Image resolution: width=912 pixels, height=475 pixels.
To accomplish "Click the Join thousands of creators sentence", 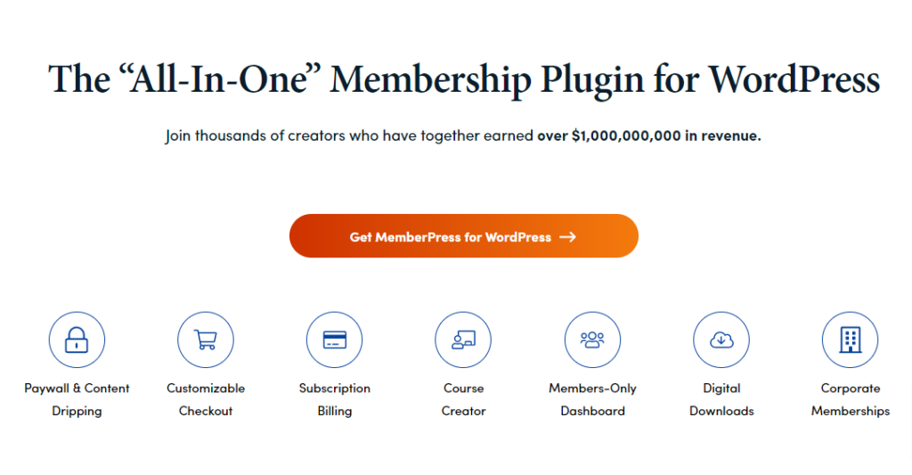I will (x=463, y=135).
